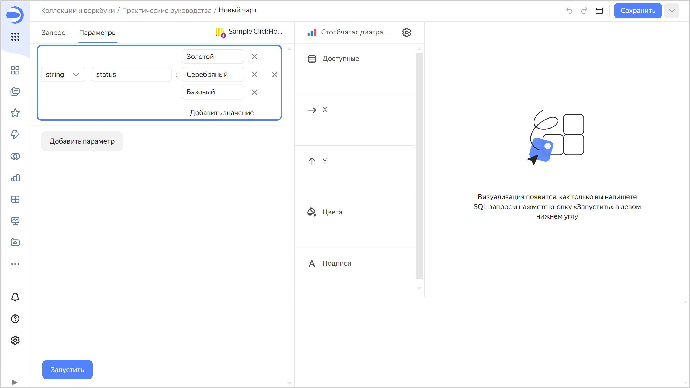Click the undo arrow icon

[x=569, y=11]
